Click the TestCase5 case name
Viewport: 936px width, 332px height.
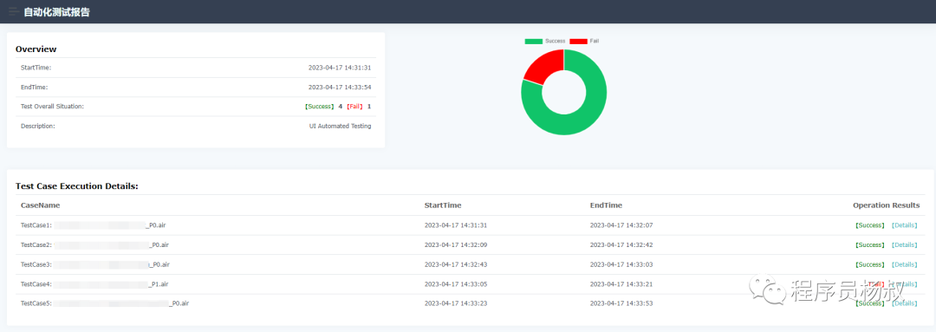(x=105, y=303)
